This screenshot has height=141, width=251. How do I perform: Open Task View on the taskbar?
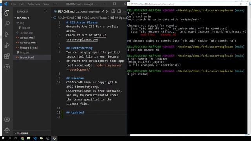point(16,138)
